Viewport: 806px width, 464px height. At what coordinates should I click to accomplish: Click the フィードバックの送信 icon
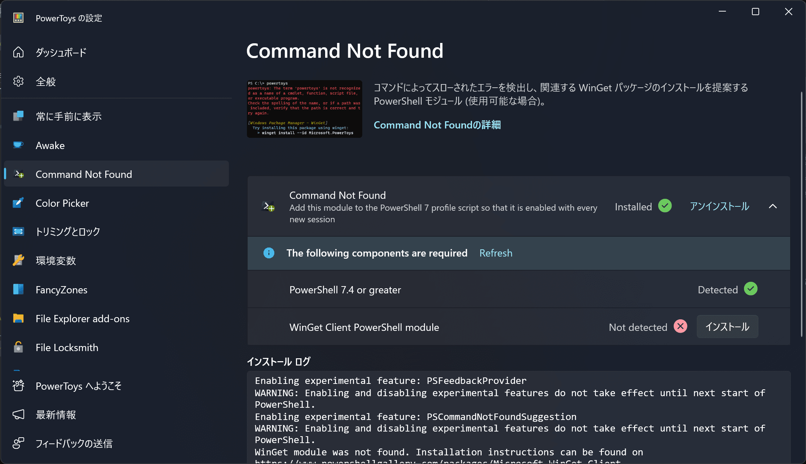tap(18, 443)
